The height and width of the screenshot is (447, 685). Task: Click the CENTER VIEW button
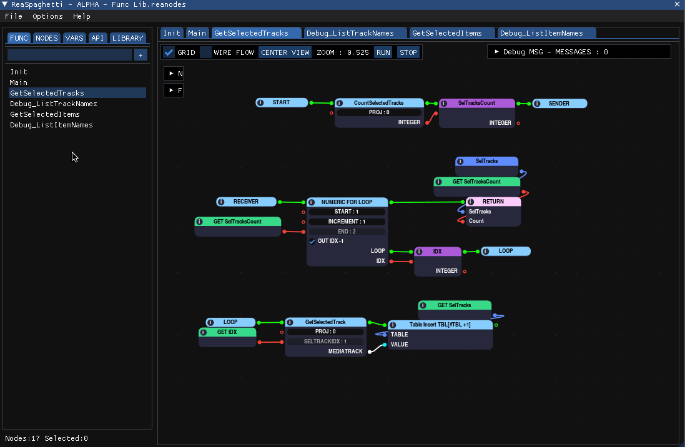285,52
